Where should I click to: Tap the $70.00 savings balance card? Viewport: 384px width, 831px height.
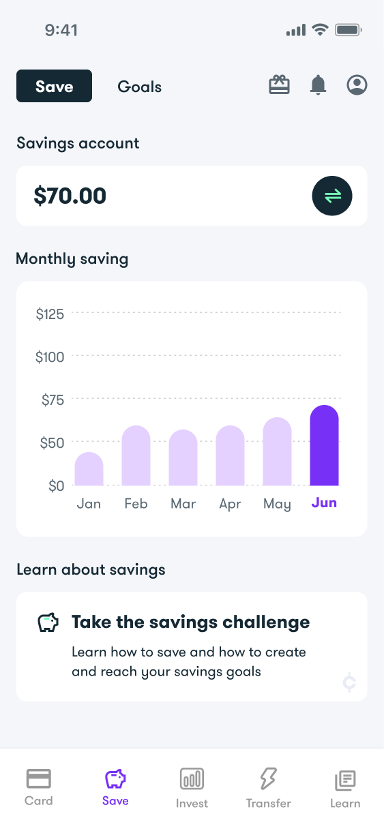192,196
